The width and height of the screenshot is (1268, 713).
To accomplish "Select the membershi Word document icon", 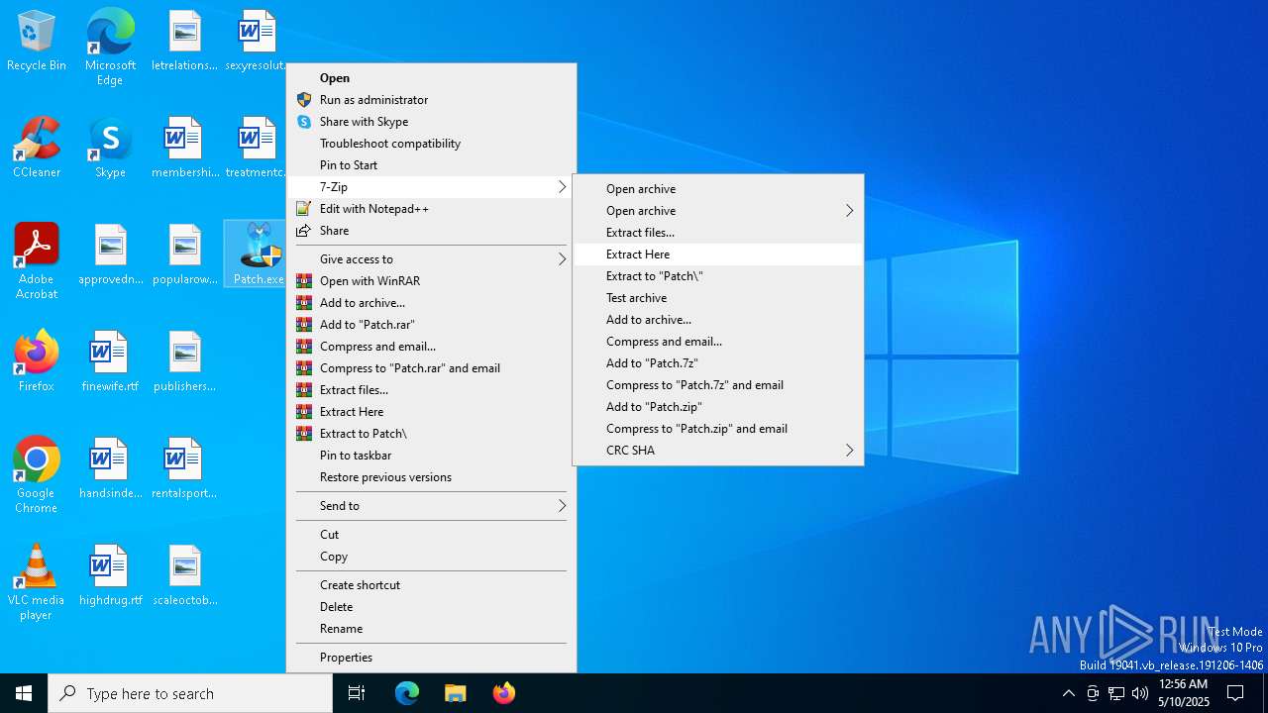I will tap(184, 148).
